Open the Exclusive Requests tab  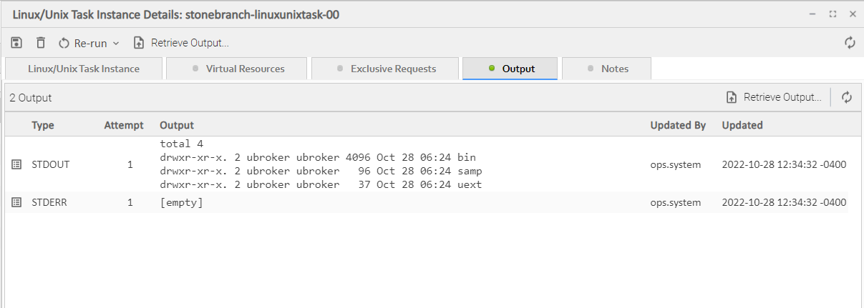386,69
